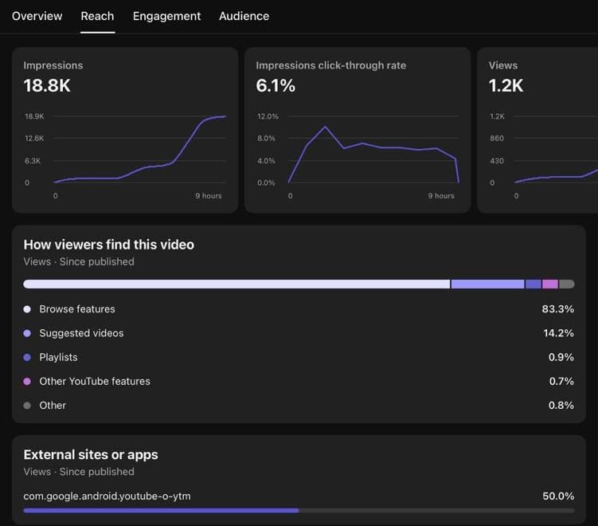This screenshot has width=598, height=526.
Task: Click the Playlists legend dot
Action: pos(27,357)
